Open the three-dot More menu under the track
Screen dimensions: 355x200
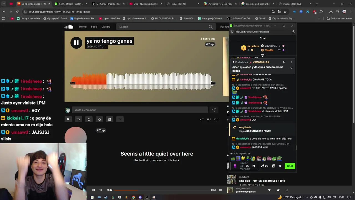(x=120, y=119)
